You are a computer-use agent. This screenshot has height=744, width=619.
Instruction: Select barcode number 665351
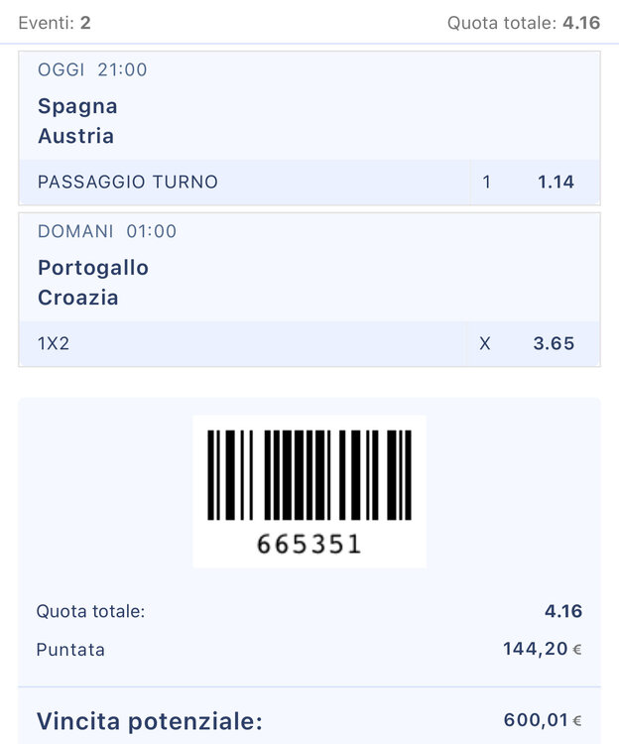click(309, 545)
